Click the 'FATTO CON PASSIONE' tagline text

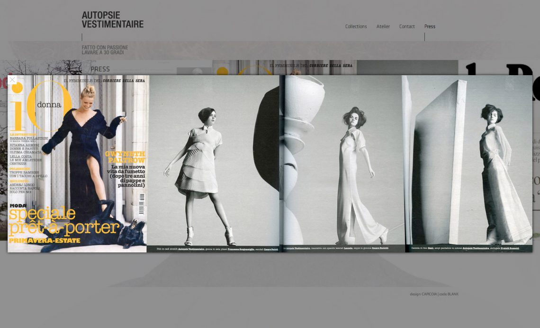pyautogui.click(x=105, y=47)
